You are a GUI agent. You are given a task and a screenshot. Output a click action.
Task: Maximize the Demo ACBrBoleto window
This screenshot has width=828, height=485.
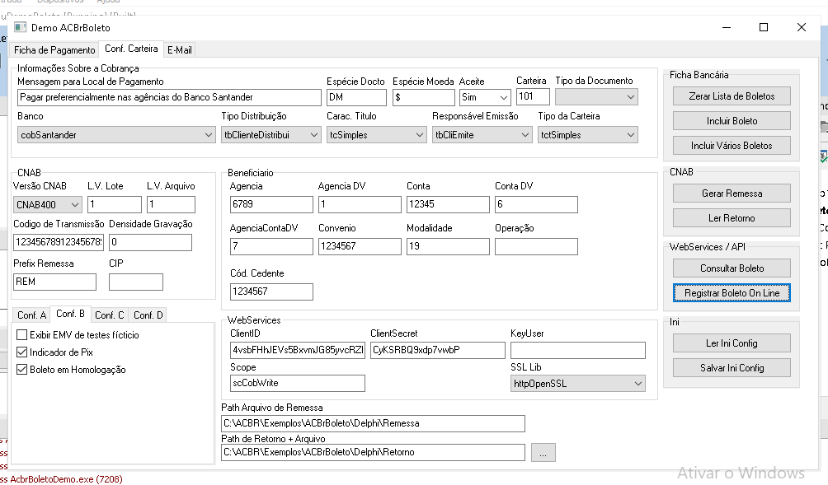pyautogui.click(x=764, y=27)
